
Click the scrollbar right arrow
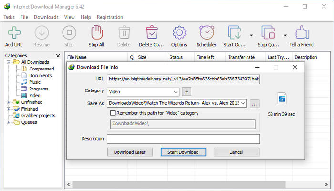click(326, 184)
